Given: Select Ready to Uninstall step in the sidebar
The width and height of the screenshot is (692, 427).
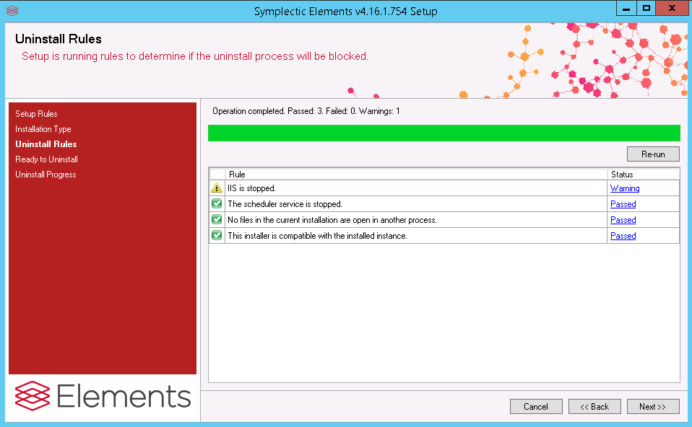Looking at the screenshot, I should pos(46,159).
